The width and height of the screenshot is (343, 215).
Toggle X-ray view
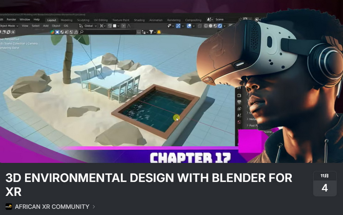coord(200,26)
